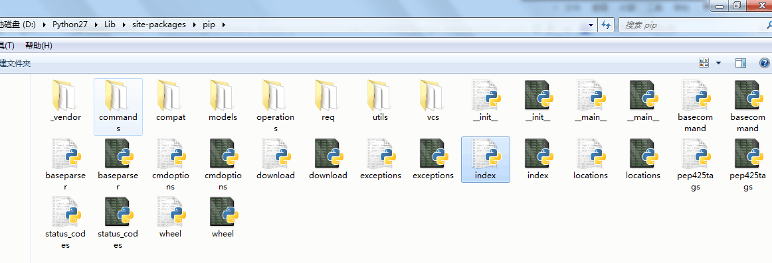Image resolution: width=772 pixels, height=263 pixels.
Task: Select the dark-page cmdoptions file
Action: 223,164
